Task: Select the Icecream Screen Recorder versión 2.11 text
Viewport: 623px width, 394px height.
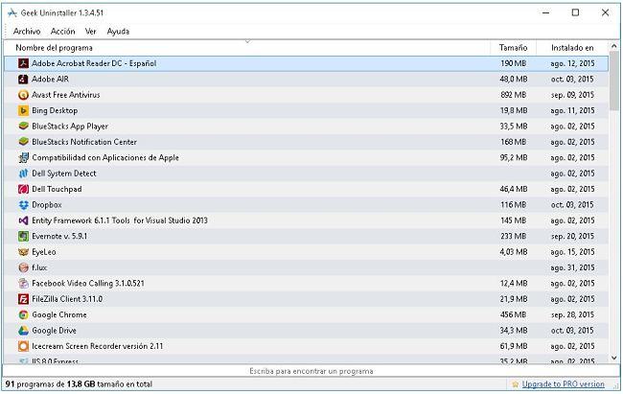Action: 98,346
